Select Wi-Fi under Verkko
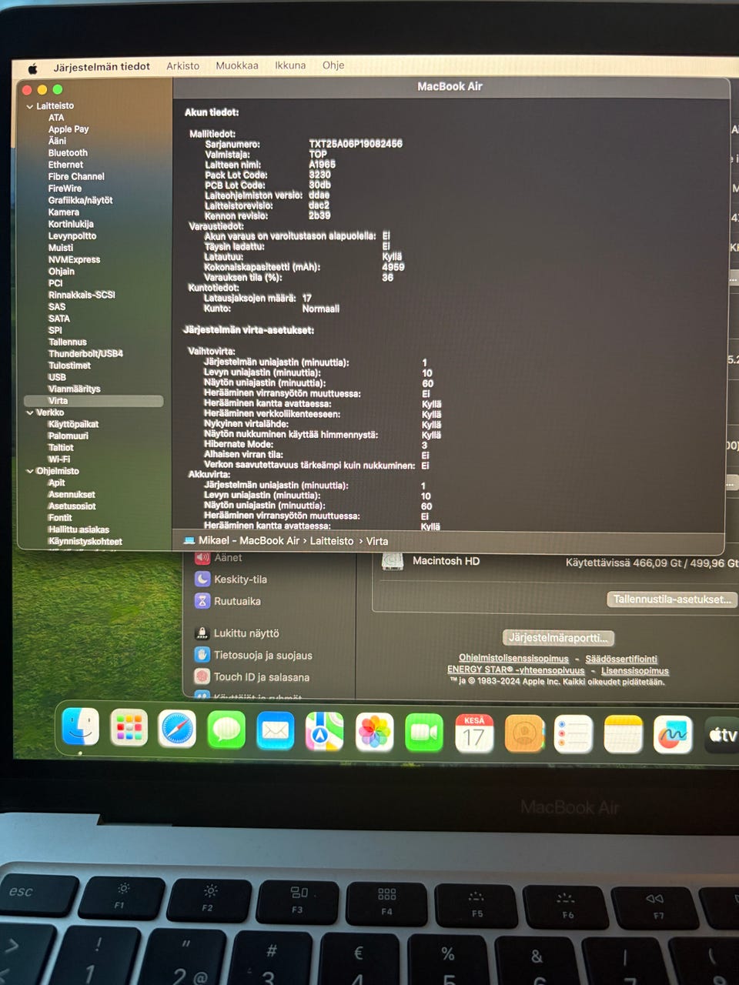 pos(59,459)
